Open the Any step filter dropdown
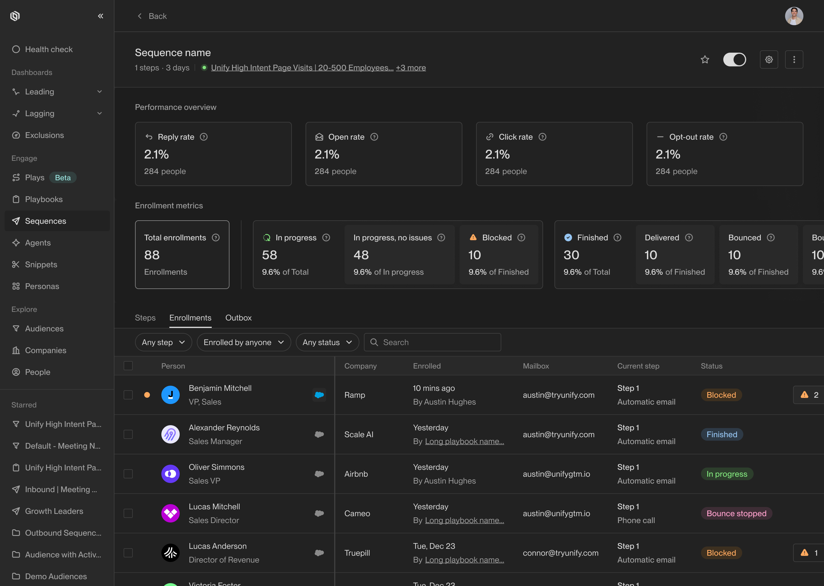Viewport: 824px width, 586px height. pyautogui.click(x=163, y=342)
